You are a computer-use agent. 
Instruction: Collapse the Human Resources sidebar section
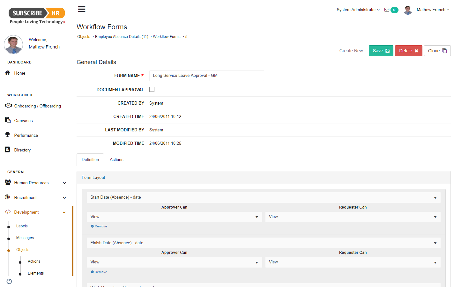pyautogui.click(x=64, y=183)
